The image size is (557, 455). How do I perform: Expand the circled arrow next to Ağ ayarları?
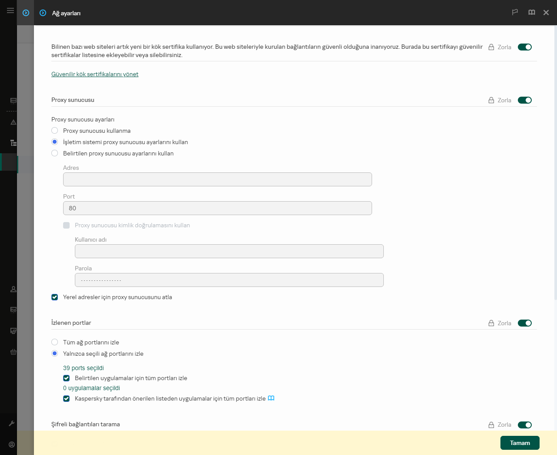click(43, 13)
